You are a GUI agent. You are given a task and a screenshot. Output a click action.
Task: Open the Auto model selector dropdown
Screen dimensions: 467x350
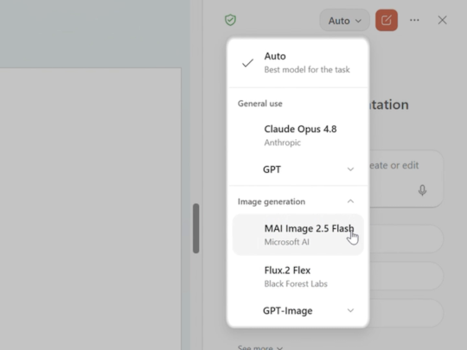point(344,21)
